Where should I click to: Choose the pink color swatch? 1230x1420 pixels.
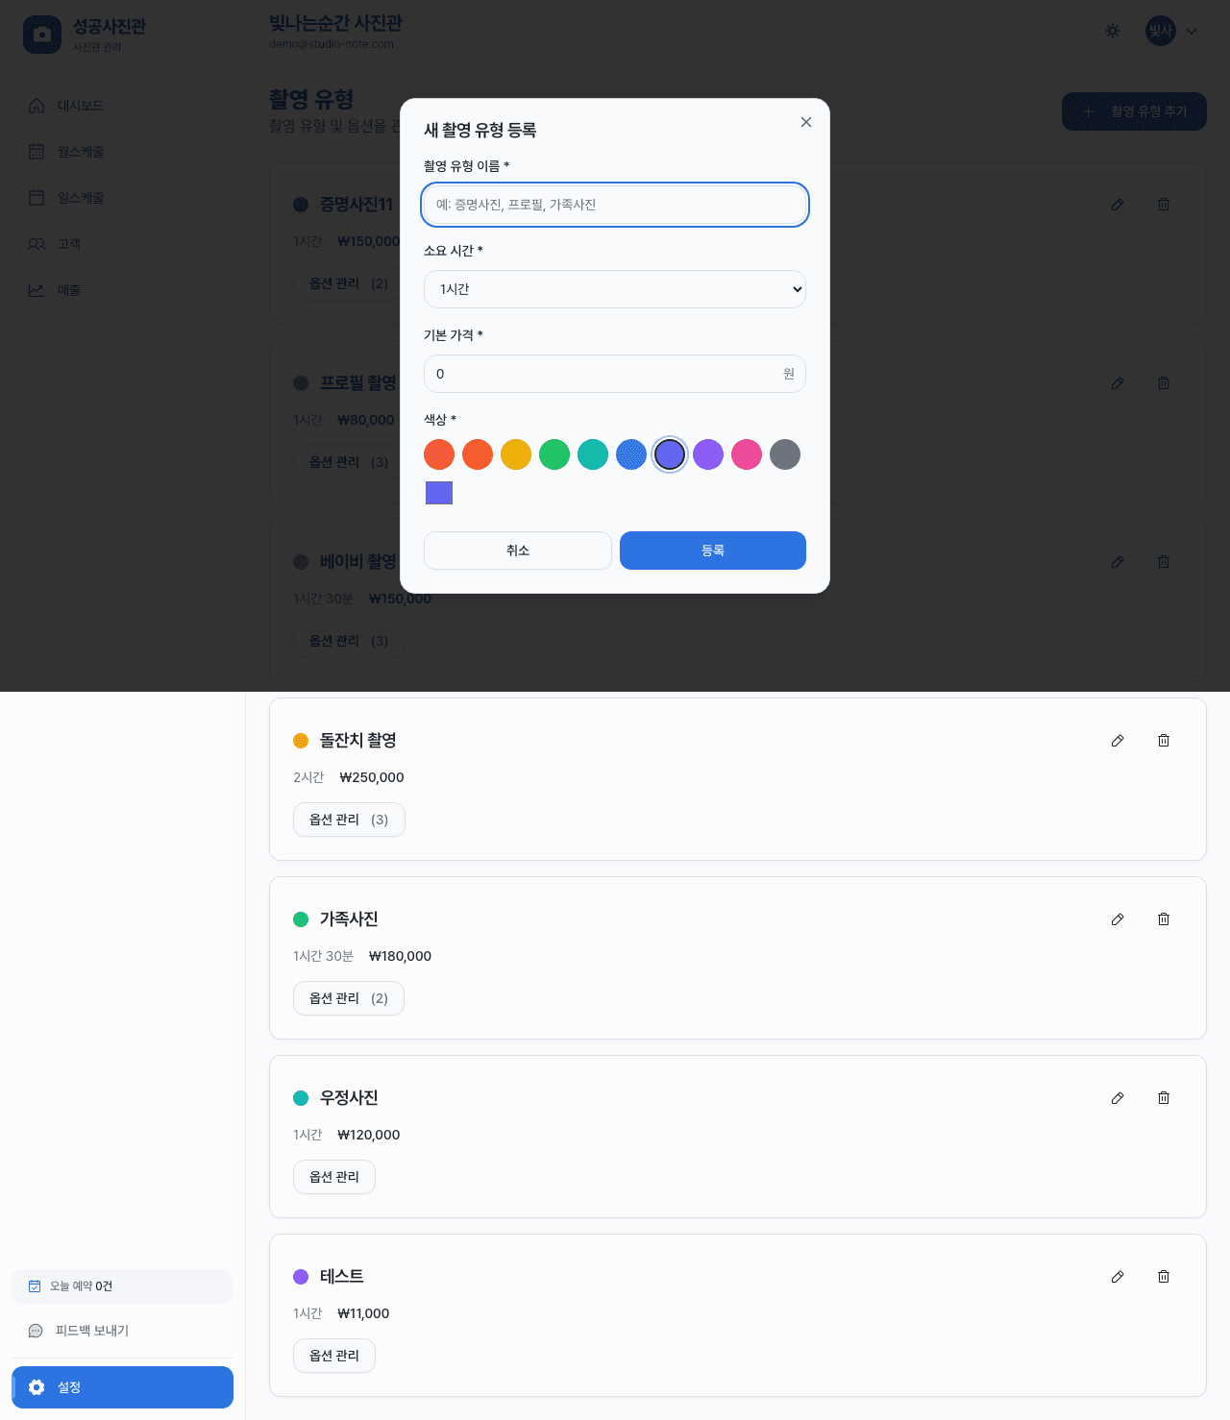pyautogui.click(x=747, y=454)
